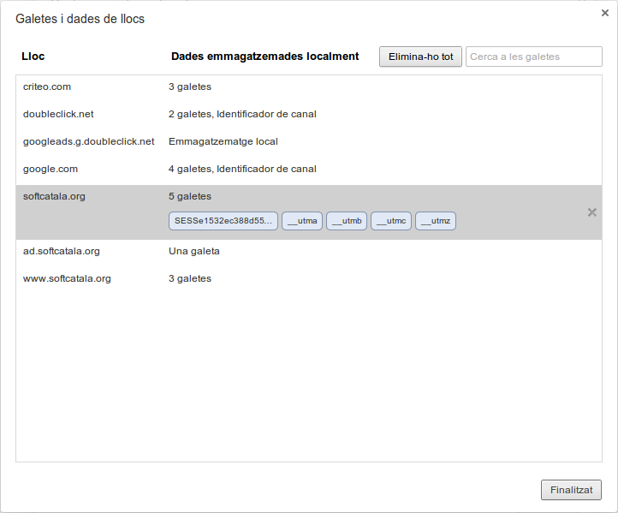Remove the softcatala.org row with its X icon
Image resolution: width=618 pixels, height=513 pixels.
pos(592,212)
